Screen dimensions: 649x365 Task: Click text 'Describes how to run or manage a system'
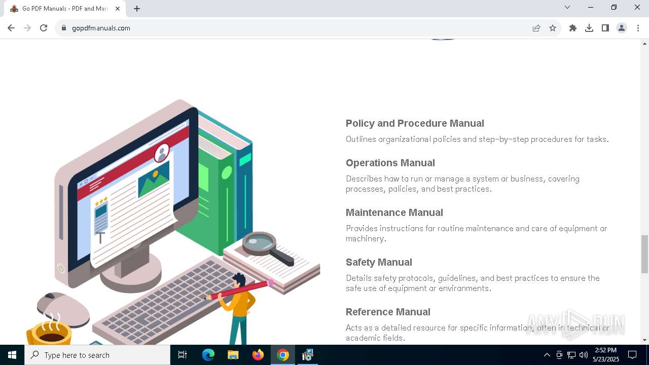pyautogui.click(x=422, y=179)
